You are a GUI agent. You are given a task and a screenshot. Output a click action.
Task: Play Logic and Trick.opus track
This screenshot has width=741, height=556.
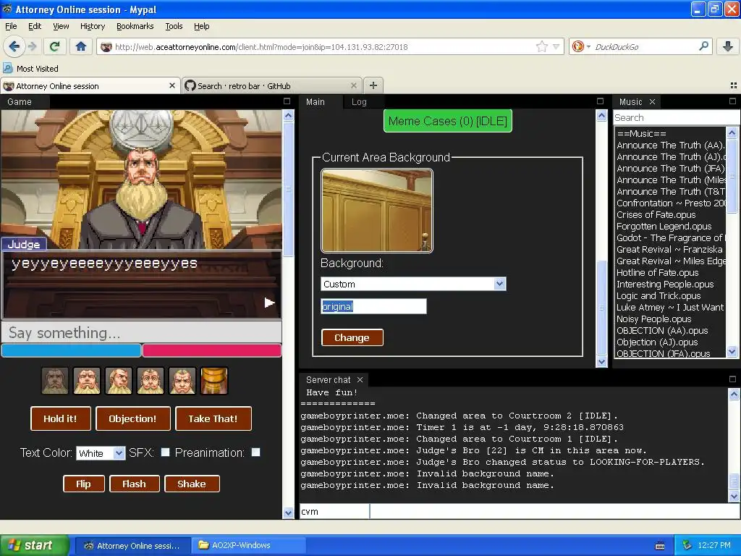[x=659, y=295]
